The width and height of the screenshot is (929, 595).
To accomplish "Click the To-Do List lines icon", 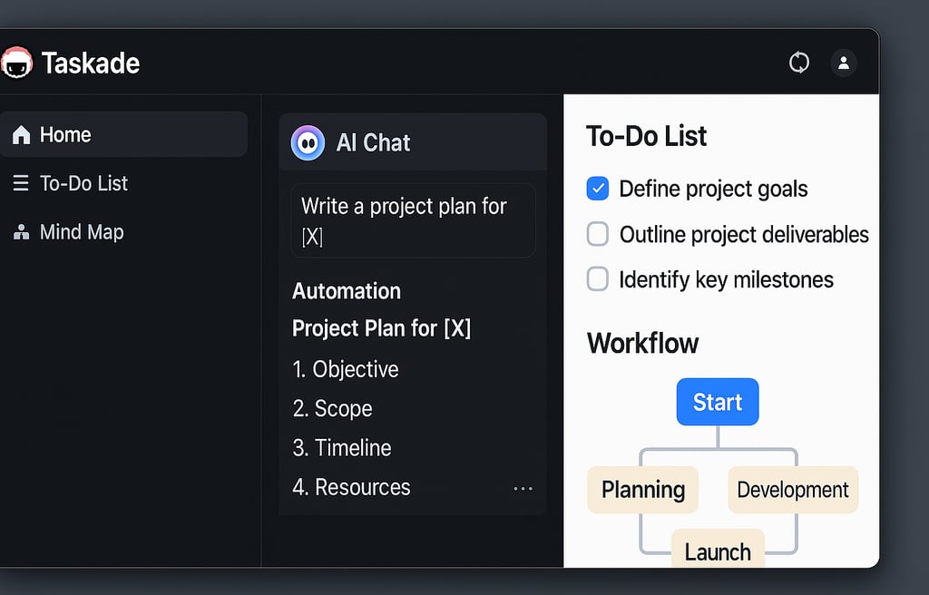I will [21, 183].
